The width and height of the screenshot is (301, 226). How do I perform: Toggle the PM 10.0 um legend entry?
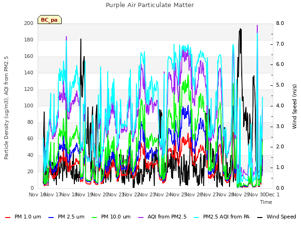pos(111,217)
